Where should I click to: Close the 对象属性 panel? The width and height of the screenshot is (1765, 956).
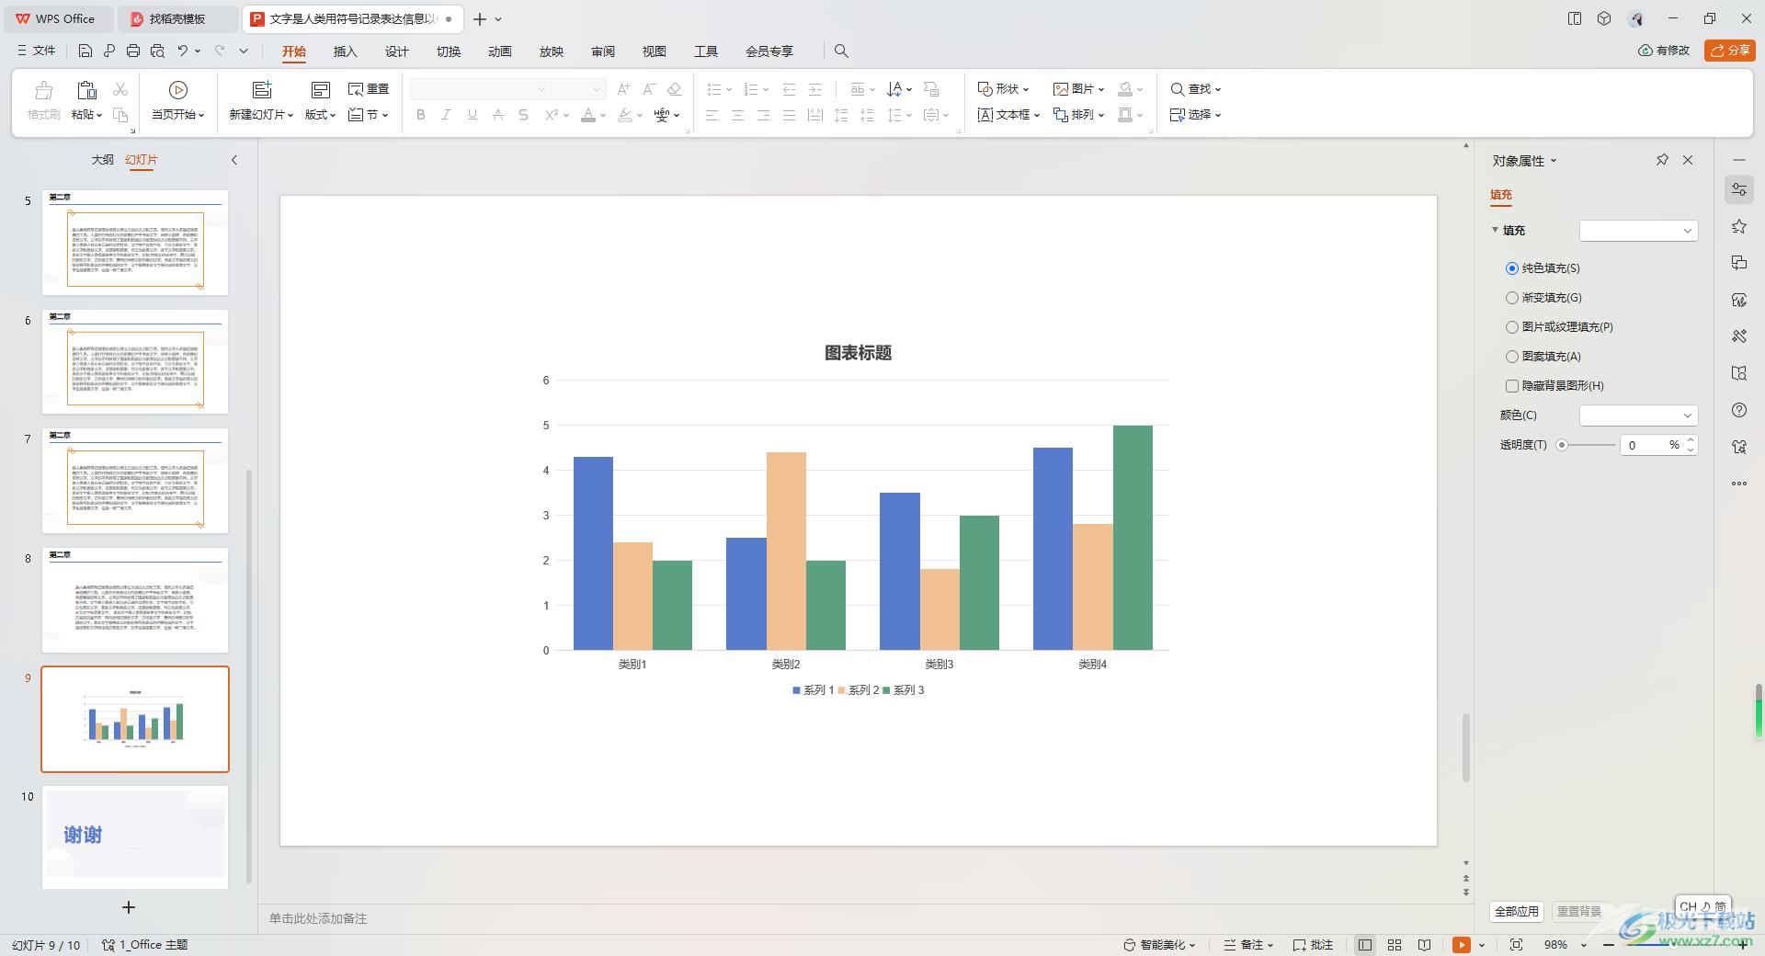tap(1688, 160)
